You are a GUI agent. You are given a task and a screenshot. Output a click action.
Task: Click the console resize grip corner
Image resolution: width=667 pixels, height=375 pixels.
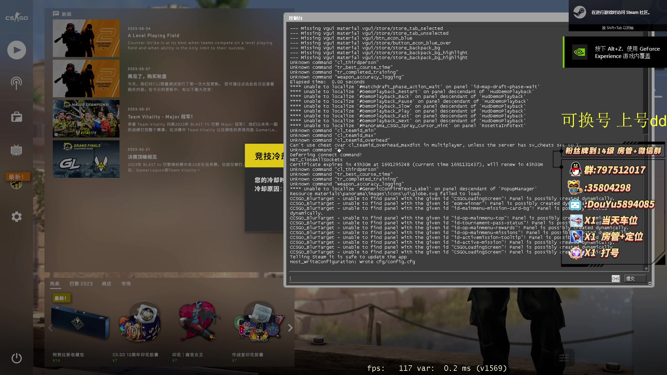point(650,283)
